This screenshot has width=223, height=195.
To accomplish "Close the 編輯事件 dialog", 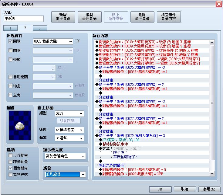I will (x=219, y=4).
